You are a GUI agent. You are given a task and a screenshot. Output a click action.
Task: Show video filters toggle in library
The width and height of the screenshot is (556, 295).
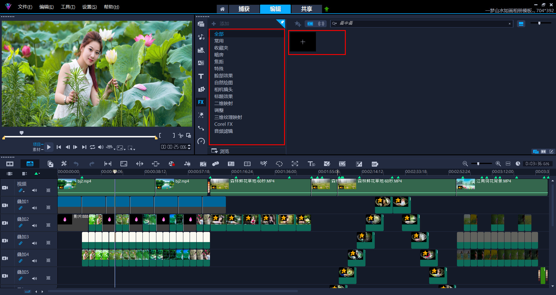[x=310, y=24]
